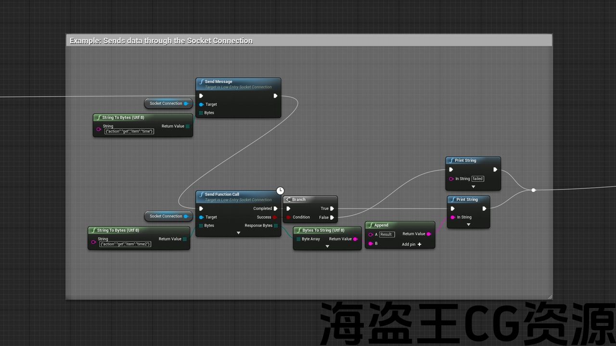Click the red Condition pin on Branch
The height and width of the screenshot is (346, 616).
click(x=288, y=217)
